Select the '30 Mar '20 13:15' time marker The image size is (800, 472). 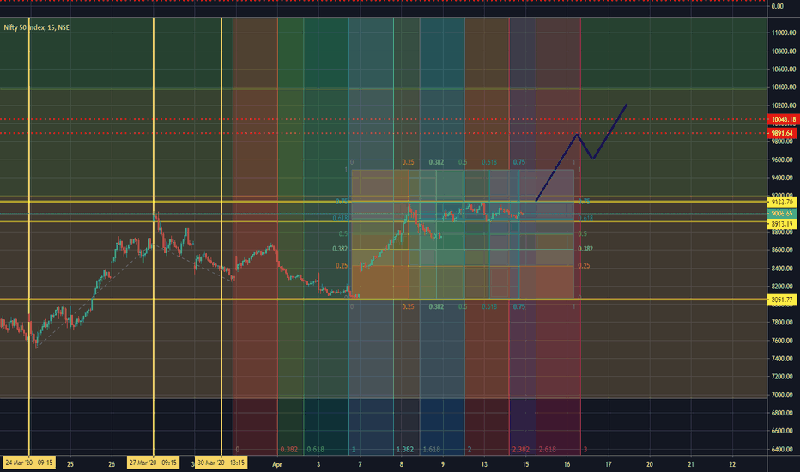[221, 463]
